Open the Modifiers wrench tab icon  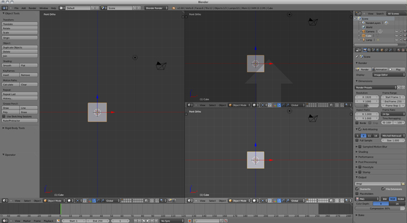click(x=390, y=50)
